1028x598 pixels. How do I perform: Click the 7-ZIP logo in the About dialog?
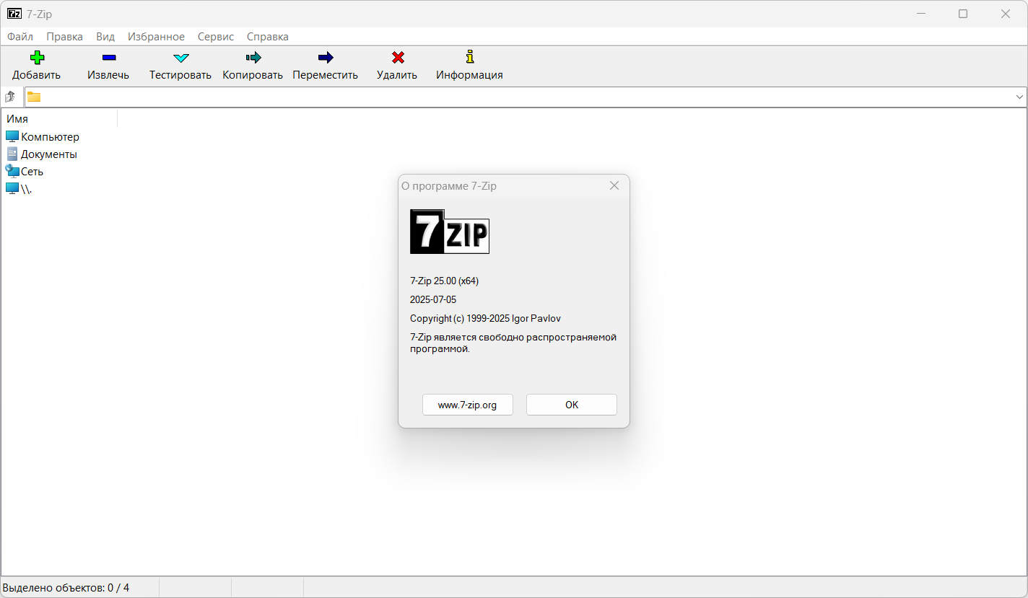click(449, 232)
